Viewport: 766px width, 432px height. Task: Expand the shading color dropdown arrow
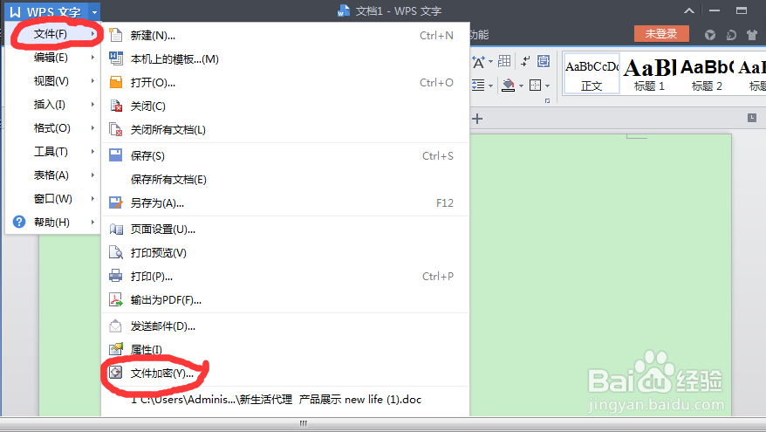[521, 86]
